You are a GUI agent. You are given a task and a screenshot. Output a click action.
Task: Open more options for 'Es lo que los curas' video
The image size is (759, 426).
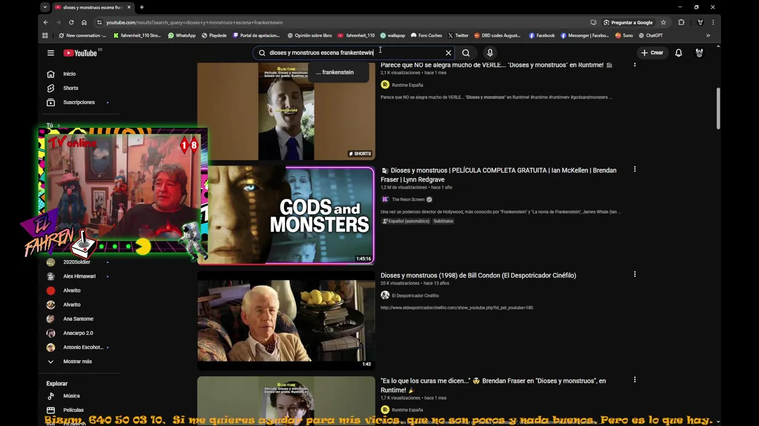[634, 380]
